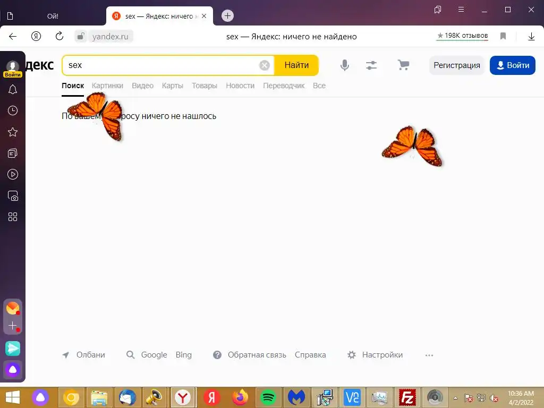Search the query in Bing
544x408 pixels.
(183, 355)
